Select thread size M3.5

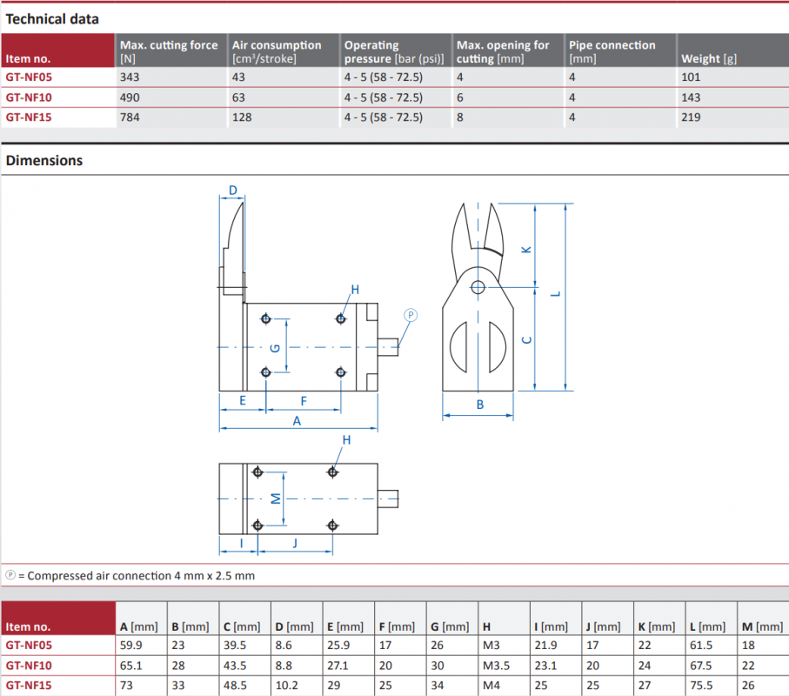pos(496,666)
